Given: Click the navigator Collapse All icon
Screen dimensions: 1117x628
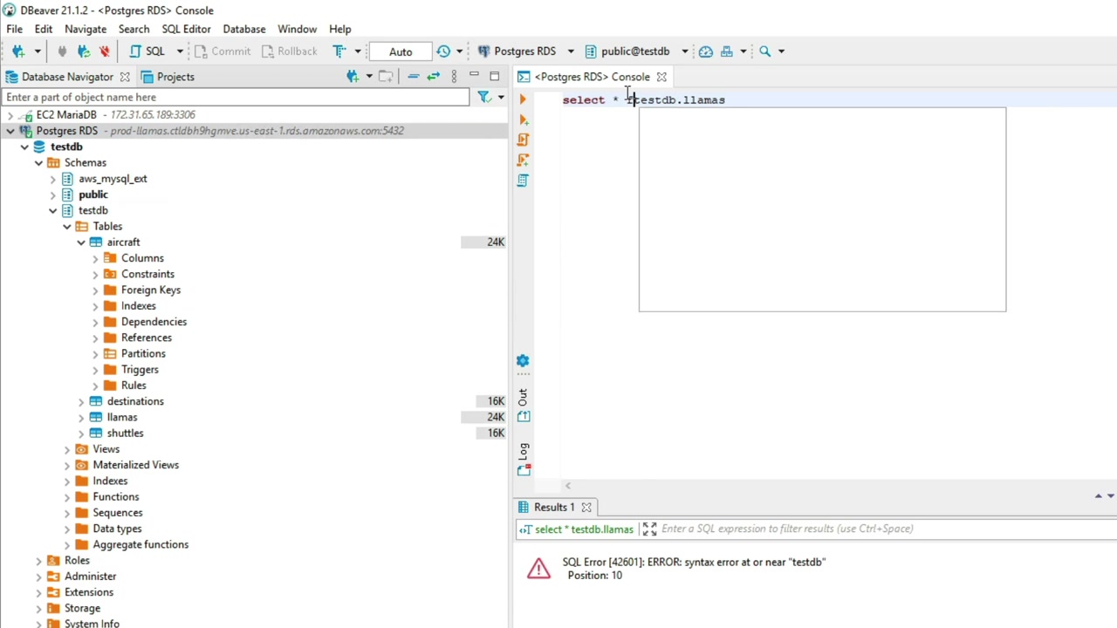Looking at the screenshot, I should pyautogui.click(x=413, y=77).
